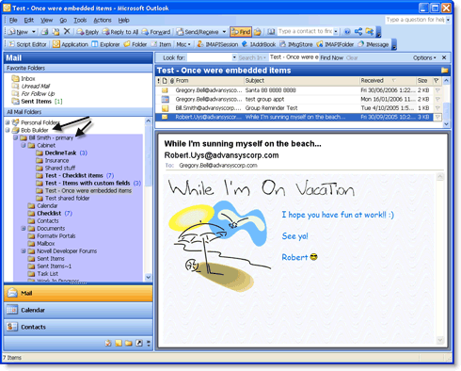Click the Organize folder icon next to Find
The height and width of the screenshot is (371, 461).
(258, 32)
